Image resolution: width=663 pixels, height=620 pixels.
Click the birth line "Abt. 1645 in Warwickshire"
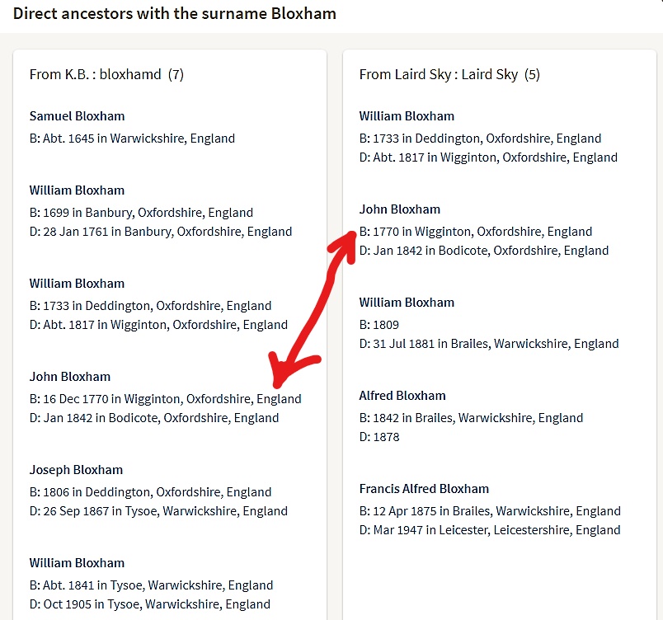pos(132,139)
